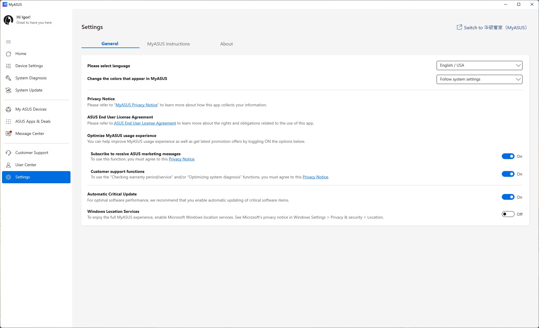Open Home page from sidebar

[36, 54]
